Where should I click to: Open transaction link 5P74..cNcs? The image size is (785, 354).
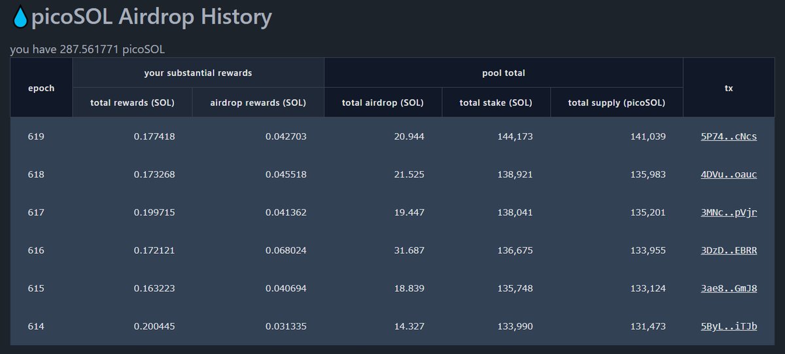(729, 137)
